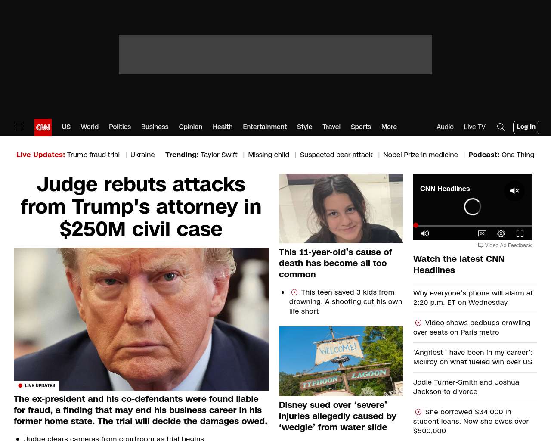The height and width of the screenshot is (441, 551).
Task: Go to the Entertainment section
Action: (265, 127)
